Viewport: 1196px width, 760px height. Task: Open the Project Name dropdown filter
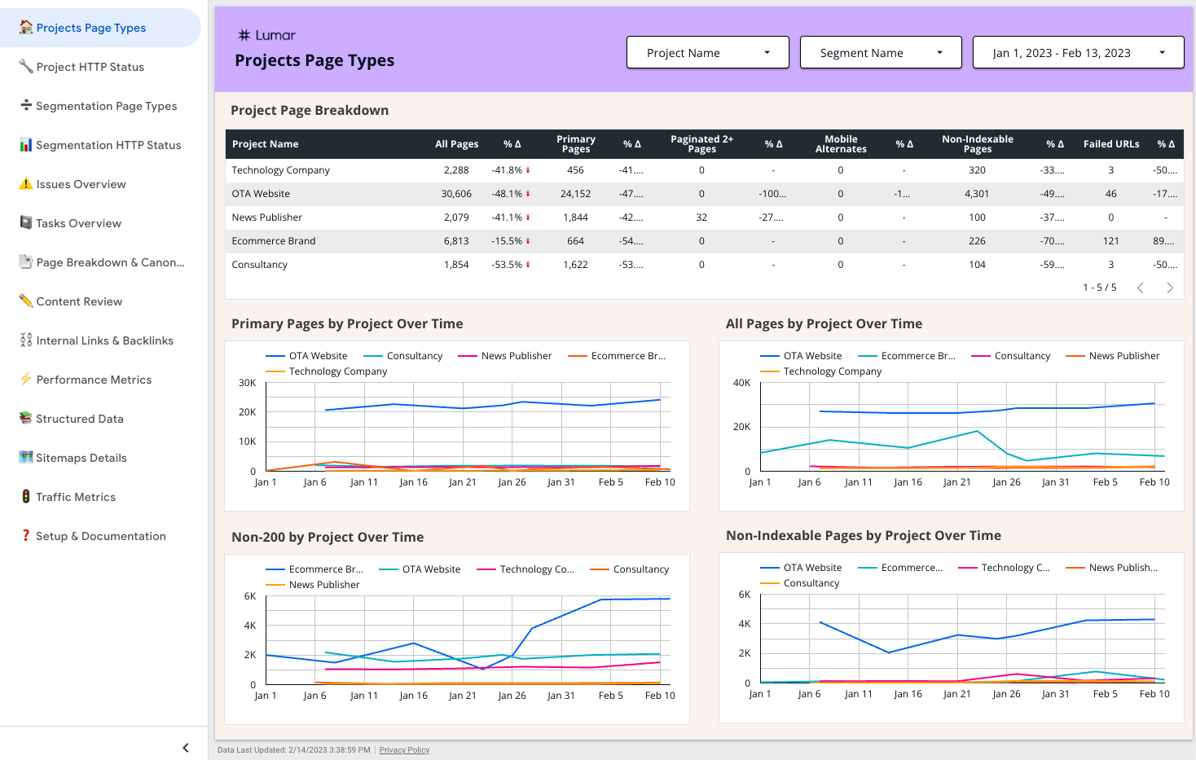707,53
